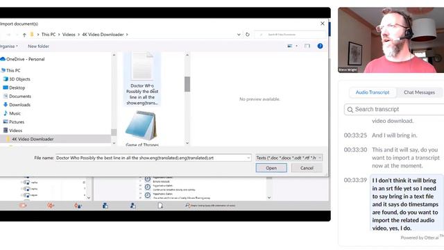Open the Documents folder in the sidebar

17,96
